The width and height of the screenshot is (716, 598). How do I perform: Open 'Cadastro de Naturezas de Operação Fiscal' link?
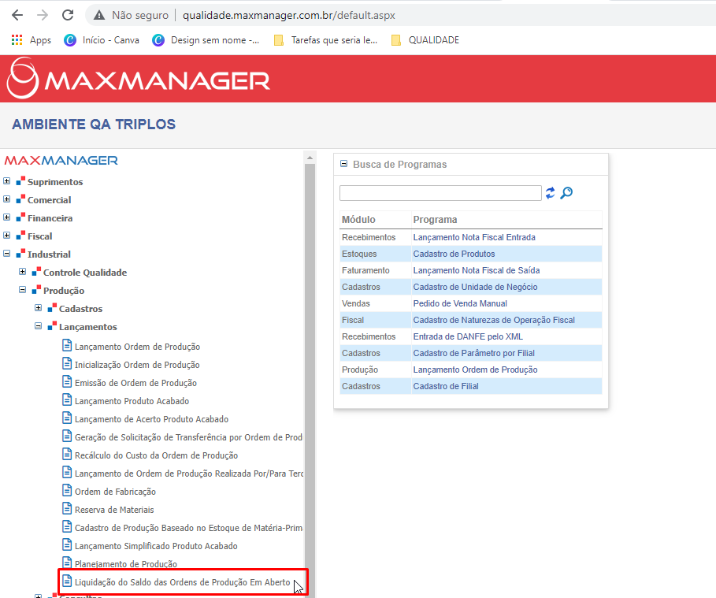494,320
